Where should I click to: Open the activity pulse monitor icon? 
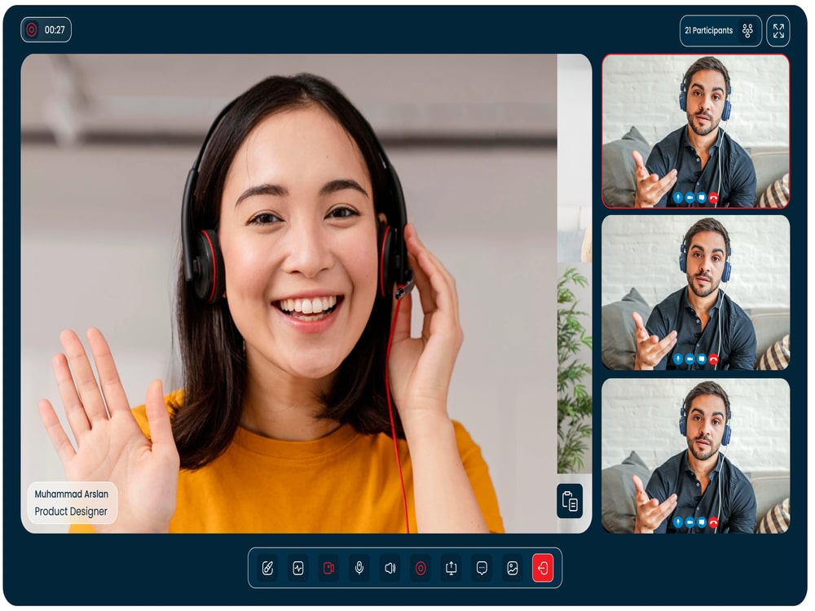[x=297, y=568]
